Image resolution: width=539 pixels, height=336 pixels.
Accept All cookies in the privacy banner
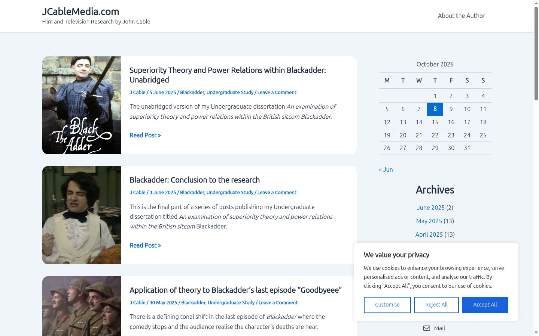coord(485,305)
